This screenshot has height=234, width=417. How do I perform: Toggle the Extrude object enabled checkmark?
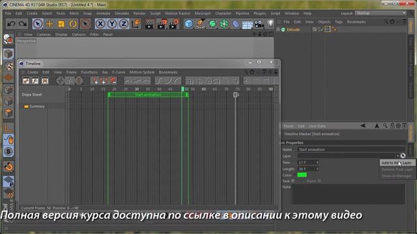point(321,29)
